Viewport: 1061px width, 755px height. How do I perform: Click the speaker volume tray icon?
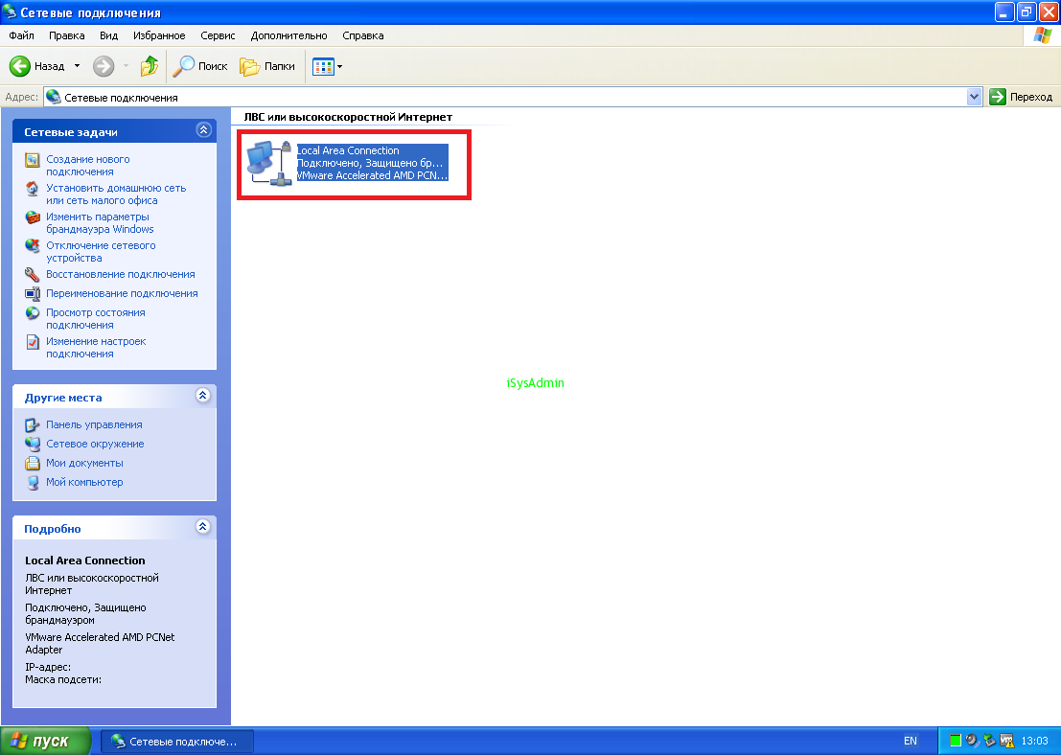click(x=973, y=741)
